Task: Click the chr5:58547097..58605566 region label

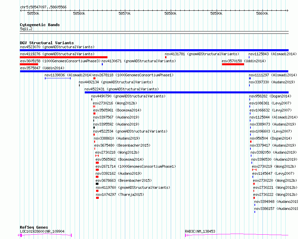Action: click(x=43, y=7)
